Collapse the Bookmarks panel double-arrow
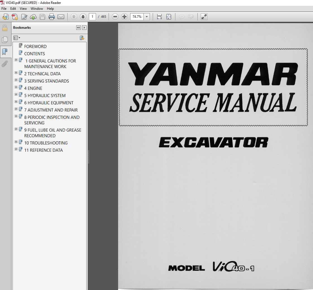 point(78,28)
